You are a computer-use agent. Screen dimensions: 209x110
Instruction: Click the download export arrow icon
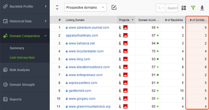coord(202,8)
